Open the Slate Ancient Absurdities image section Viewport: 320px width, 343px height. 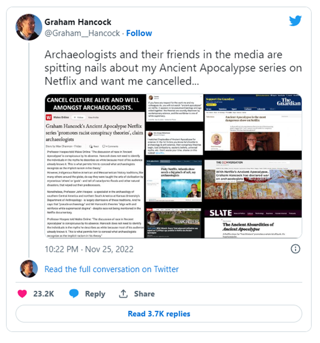(253, 223)
